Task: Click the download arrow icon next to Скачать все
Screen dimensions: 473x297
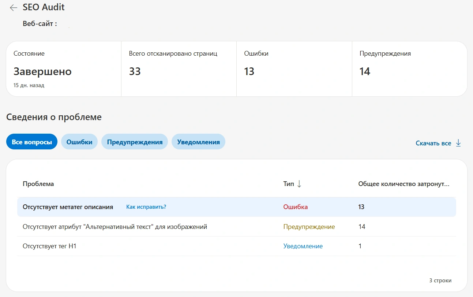Action: pos(458,143)
